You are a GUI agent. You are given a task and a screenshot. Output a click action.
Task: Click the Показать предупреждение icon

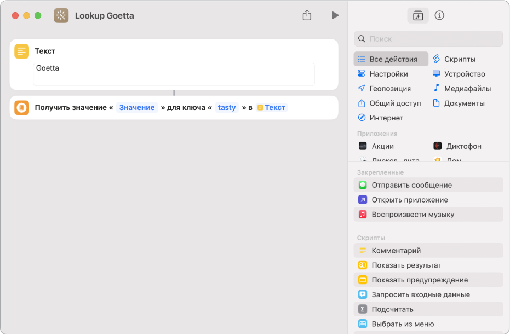pyautogui.click(x=363, y=280)
